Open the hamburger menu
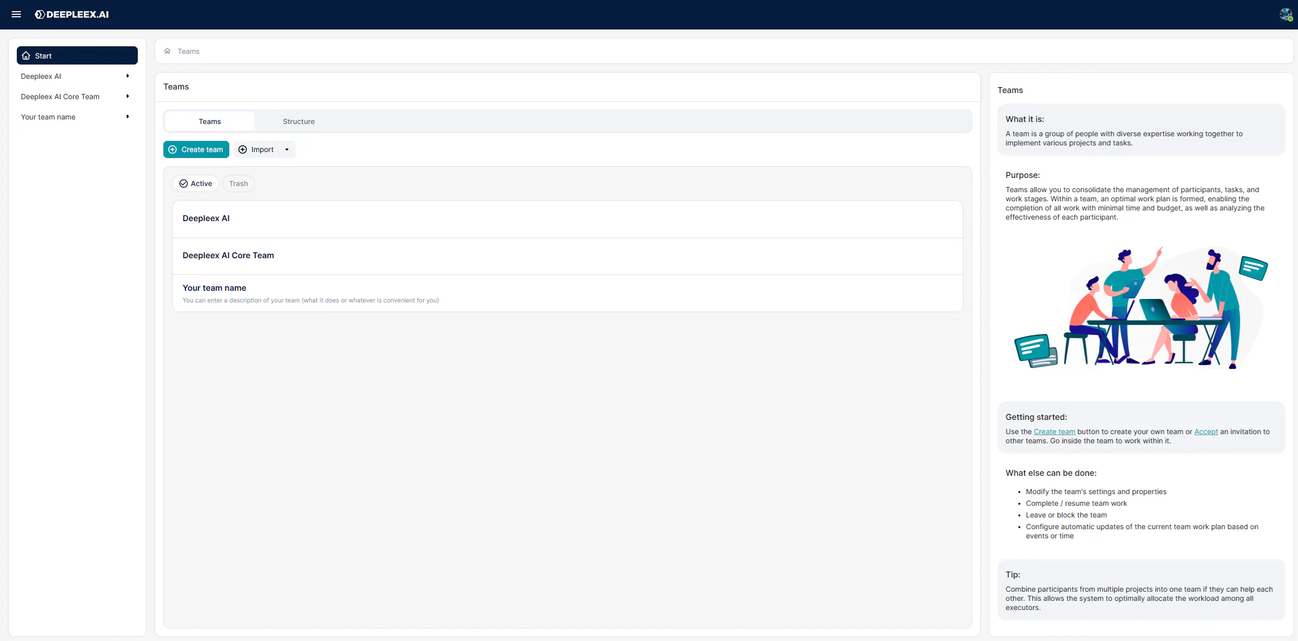1298x641 pixels. click(16, 14)
